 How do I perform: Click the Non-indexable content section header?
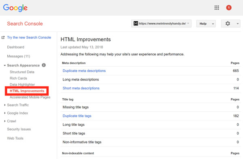[x=78, y=153]
